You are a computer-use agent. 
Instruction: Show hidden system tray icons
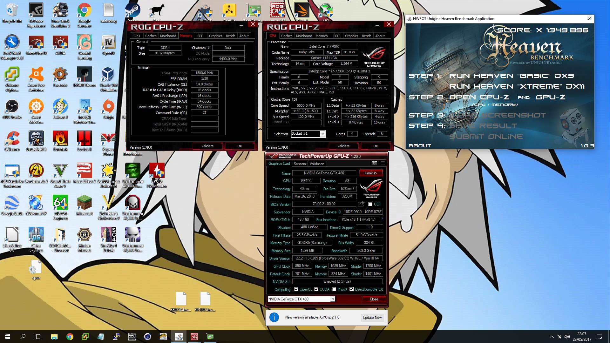tap(552, 337)
